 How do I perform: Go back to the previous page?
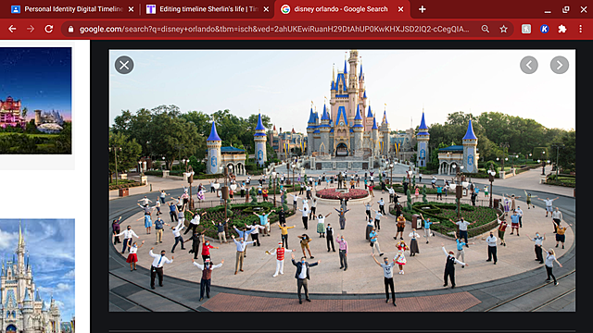(12, 29)
